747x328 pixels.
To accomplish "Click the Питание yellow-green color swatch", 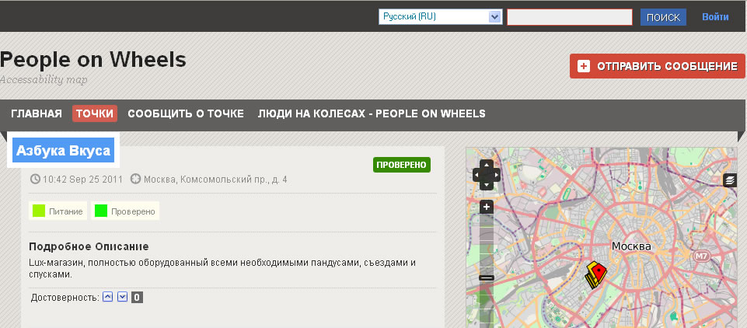I will coord(39,211).
